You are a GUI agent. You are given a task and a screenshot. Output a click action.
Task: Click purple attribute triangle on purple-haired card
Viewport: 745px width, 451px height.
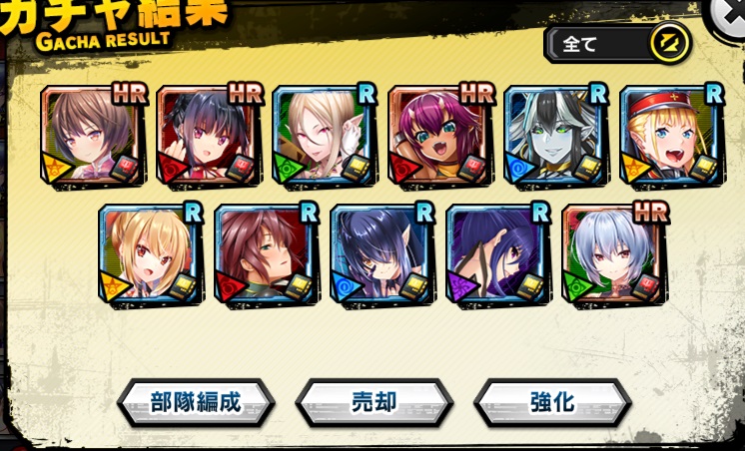(460, 286)
